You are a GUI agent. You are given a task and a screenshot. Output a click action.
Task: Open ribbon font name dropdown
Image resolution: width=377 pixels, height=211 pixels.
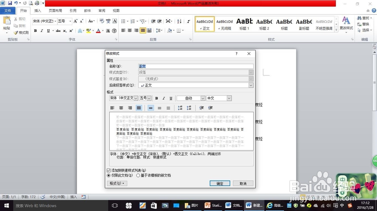pyautogui.click(x=55, y=21)
